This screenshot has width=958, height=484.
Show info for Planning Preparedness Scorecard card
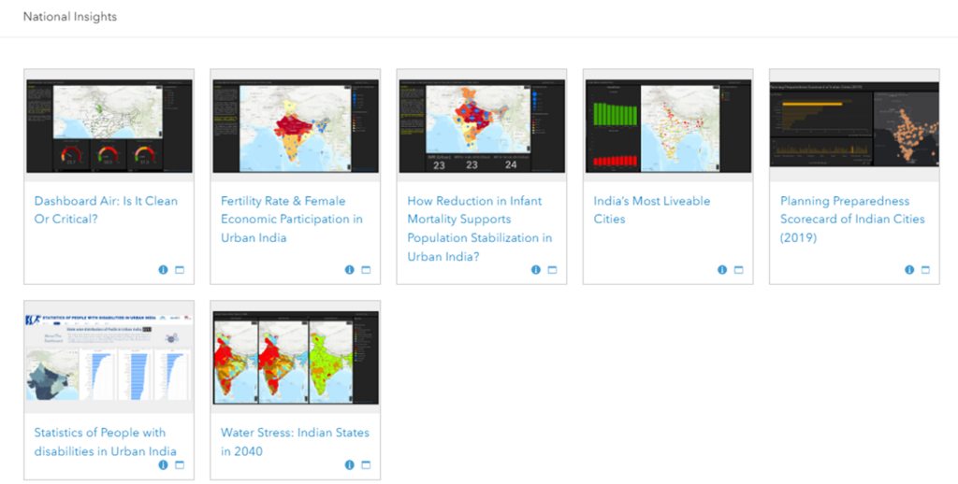(x=909, y=270)
